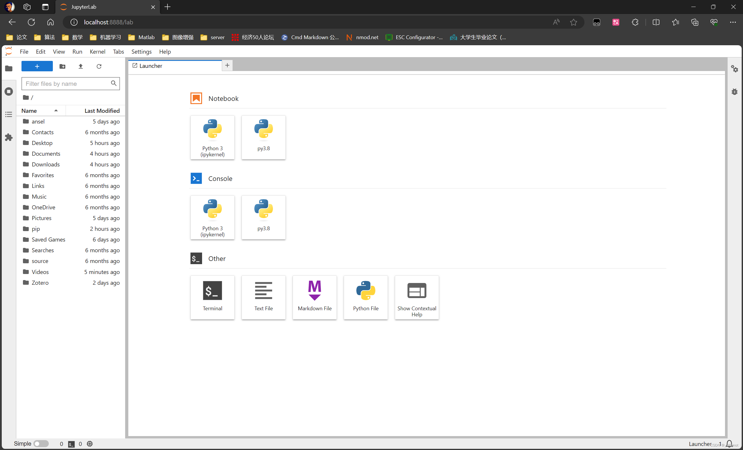This screenshot has width=743, height=450.
Task: Open the Kernel menu
Action: tap(97, 52)
